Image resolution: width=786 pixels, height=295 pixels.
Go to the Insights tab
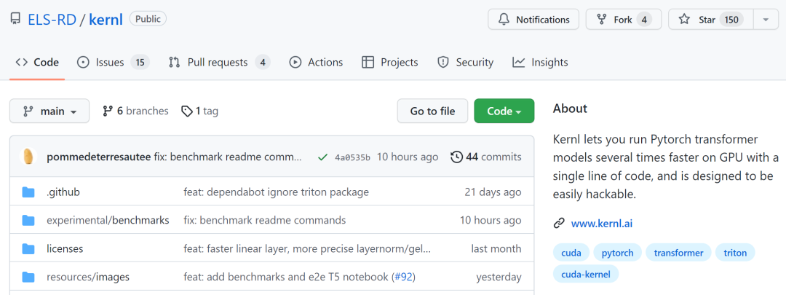(x=540, y=63)
